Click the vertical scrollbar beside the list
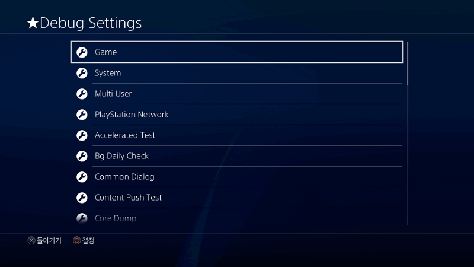The width and height of the screenshot is (474, 267). (408, 133)
